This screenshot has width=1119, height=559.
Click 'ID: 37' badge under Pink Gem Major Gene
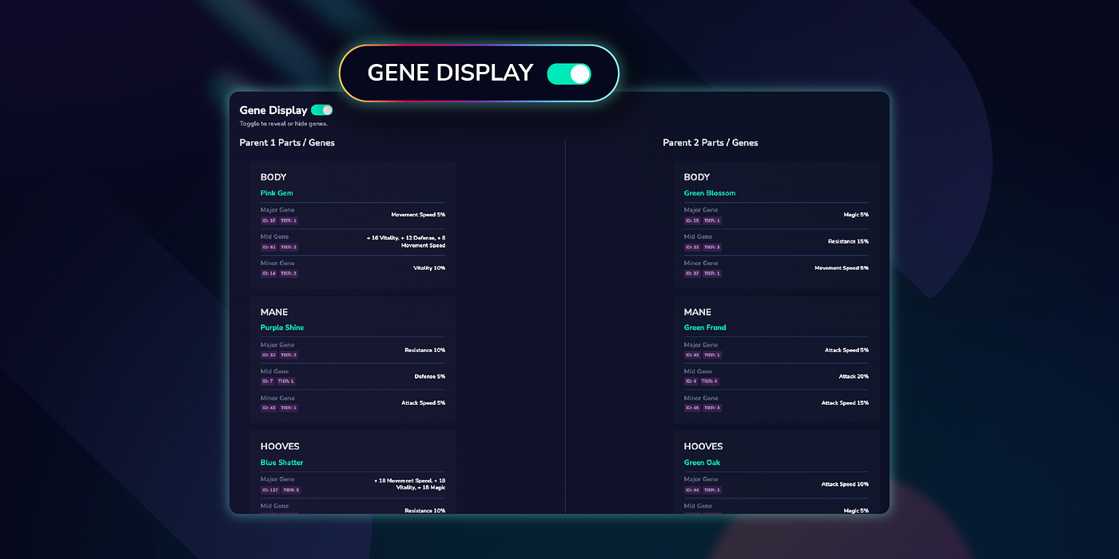269,220
